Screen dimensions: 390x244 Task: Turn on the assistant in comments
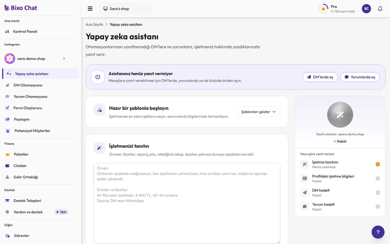[x=360, y=77]
